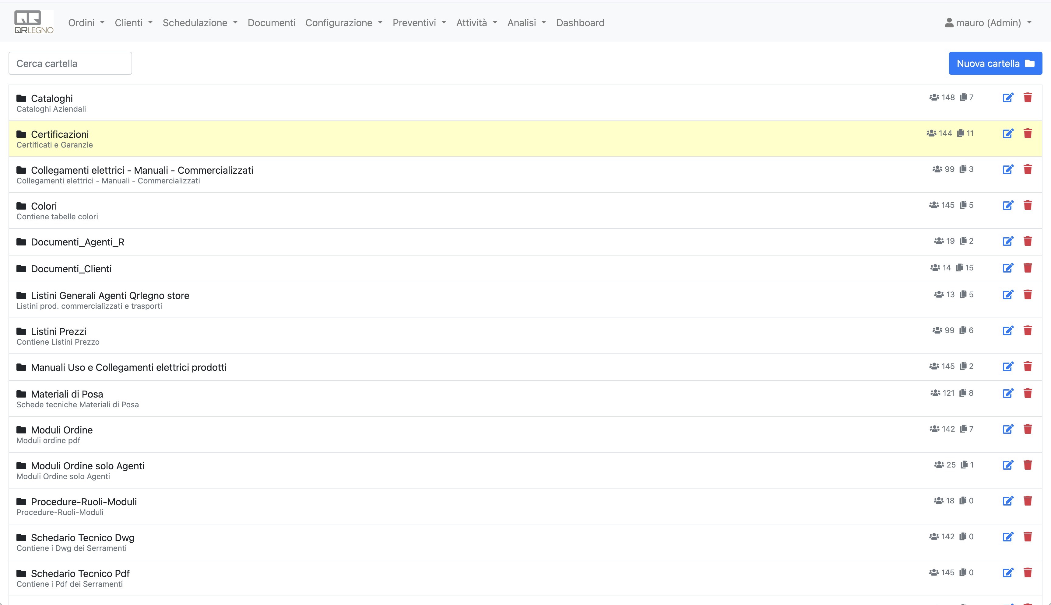This screenshot has width=1051, height=605.
Task: Click the QRLegno logo
Action: [34, 23]
